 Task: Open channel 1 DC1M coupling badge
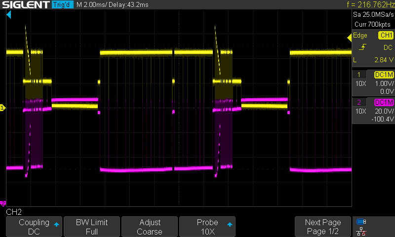[x=384, y=75]
